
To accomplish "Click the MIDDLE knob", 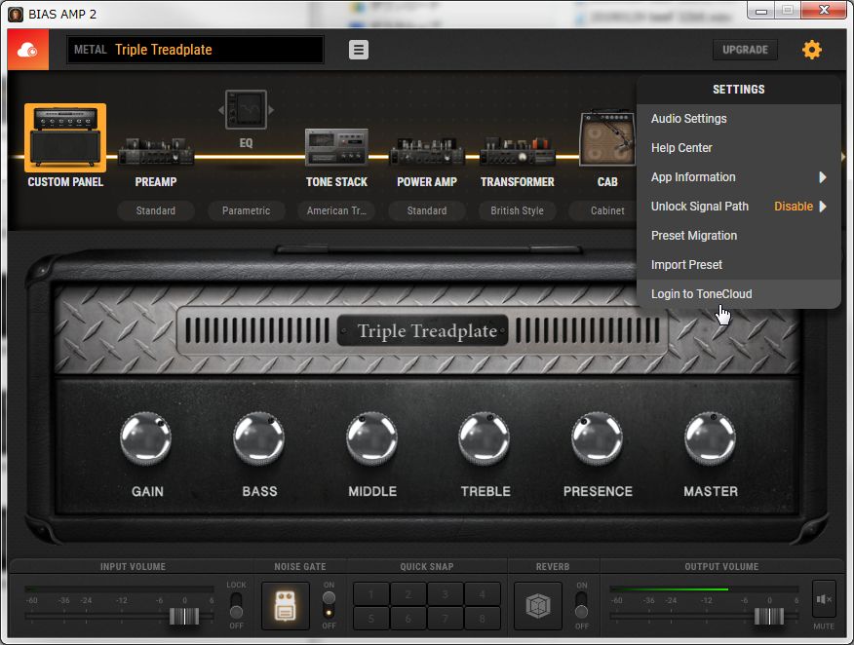I will (x=372, y=438).
